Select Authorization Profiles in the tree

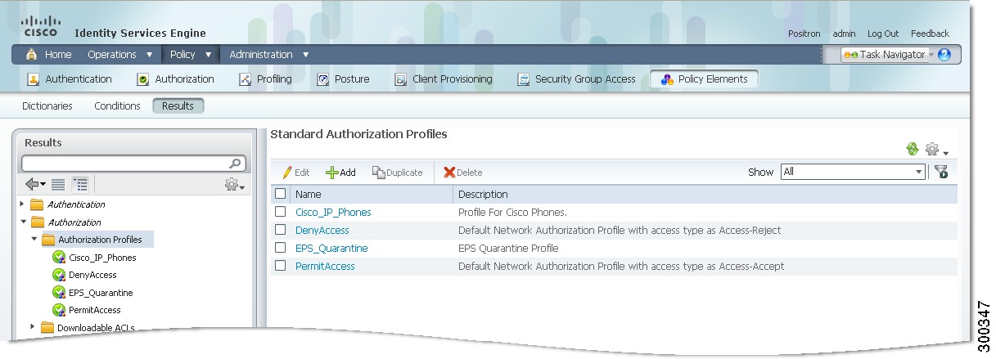click(100, 240)
